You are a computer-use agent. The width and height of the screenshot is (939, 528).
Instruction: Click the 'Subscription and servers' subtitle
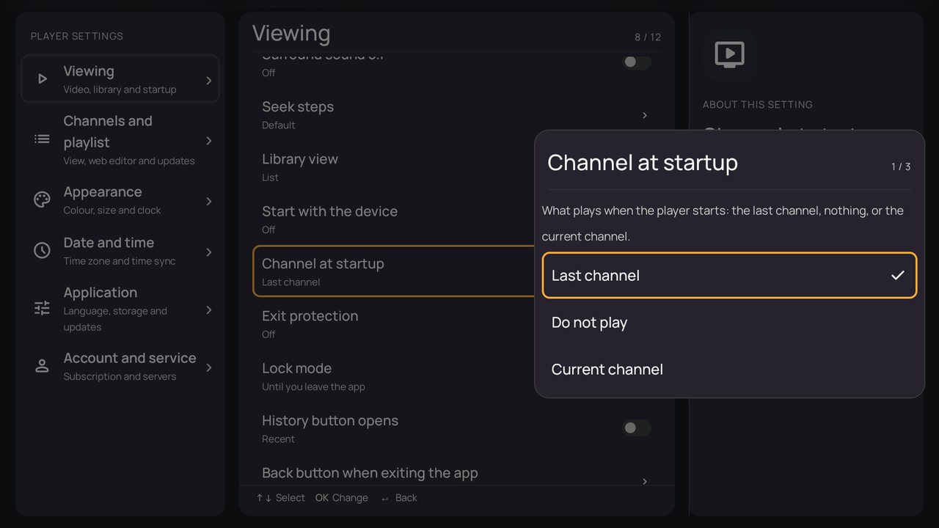point(120,377)
